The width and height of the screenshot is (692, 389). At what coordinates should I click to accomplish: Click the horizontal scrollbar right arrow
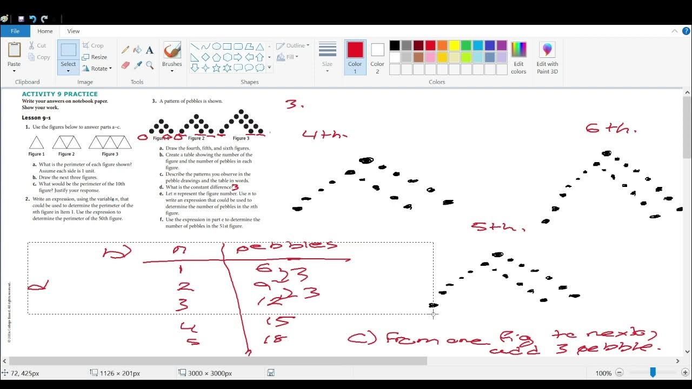click(x=677, y=361)
